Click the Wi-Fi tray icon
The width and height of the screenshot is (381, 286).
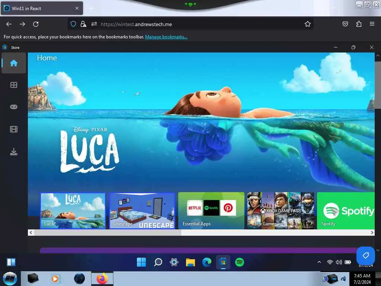pos(330,262)
